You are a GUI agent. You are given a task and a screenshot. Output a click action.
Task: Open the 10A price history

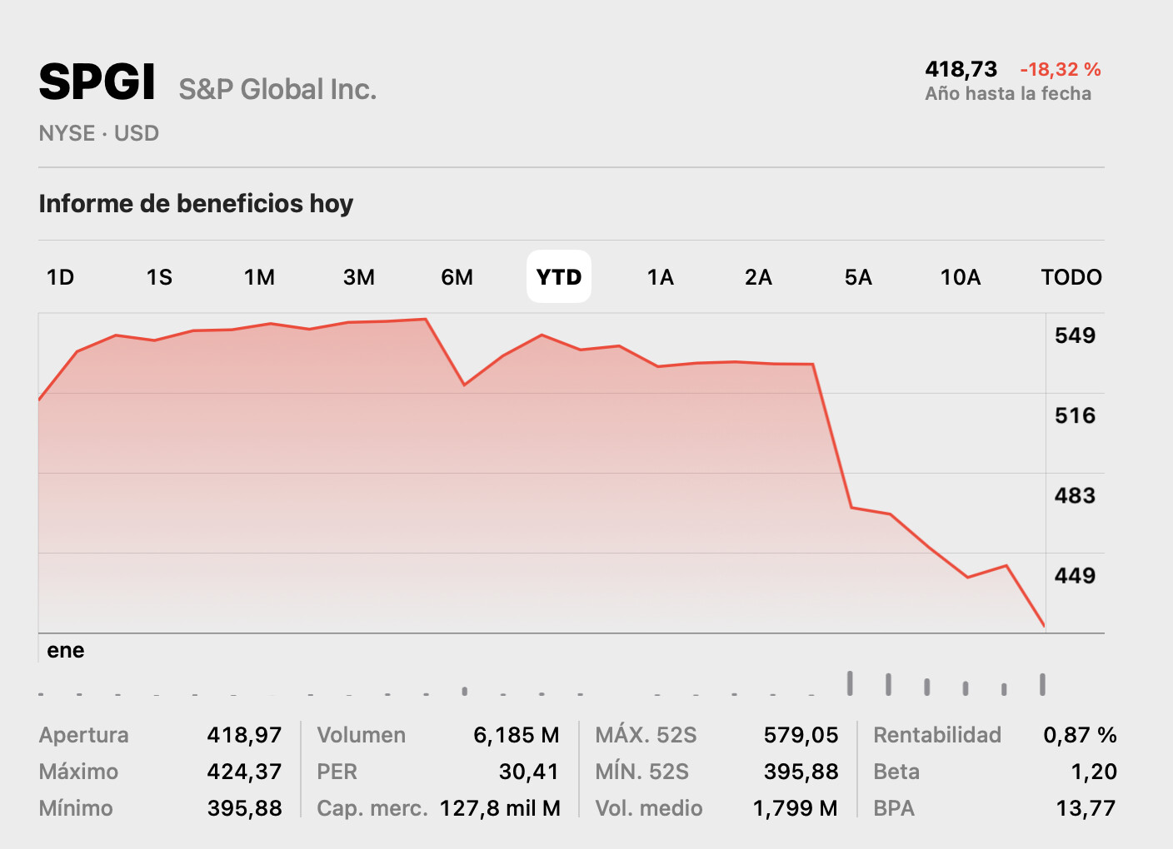click(961, 277)
